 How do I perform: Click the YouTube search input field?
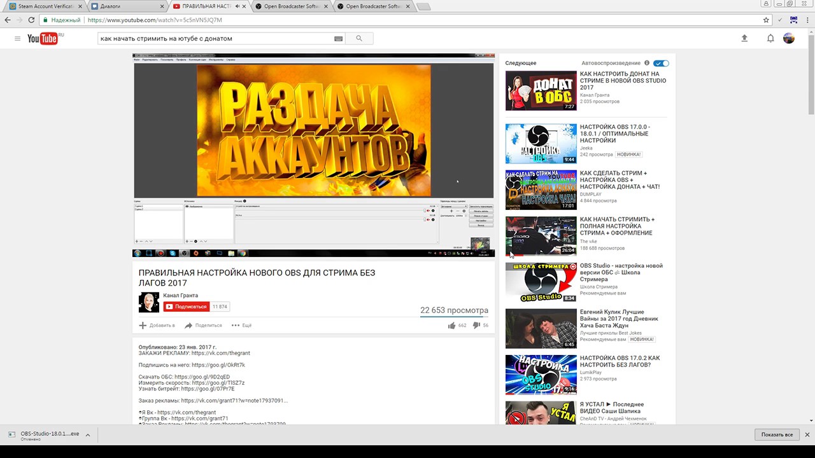[216, 39]
